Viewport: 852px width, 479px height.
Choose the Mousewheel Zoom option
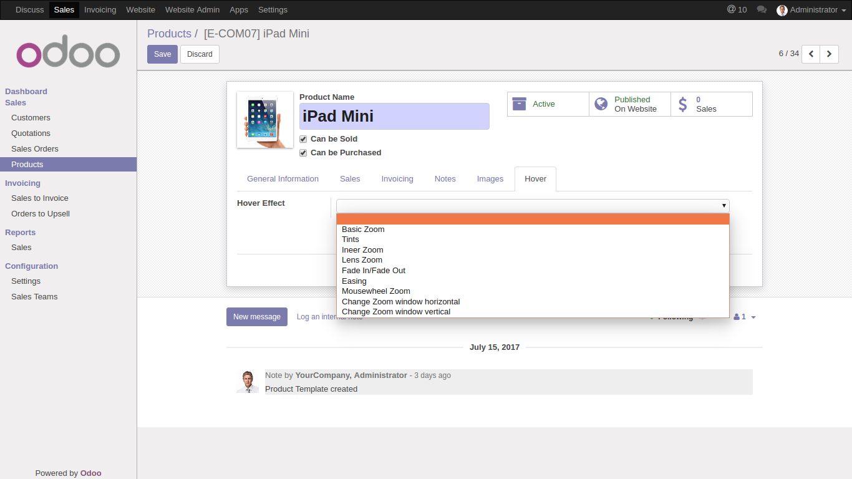375,291
